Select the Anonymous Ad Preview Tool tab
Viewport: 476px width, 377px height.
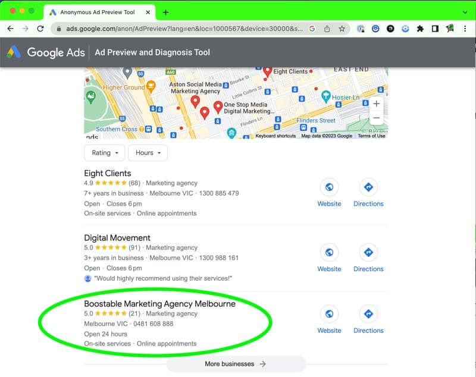pyautogui.click(x=98, y=12)
